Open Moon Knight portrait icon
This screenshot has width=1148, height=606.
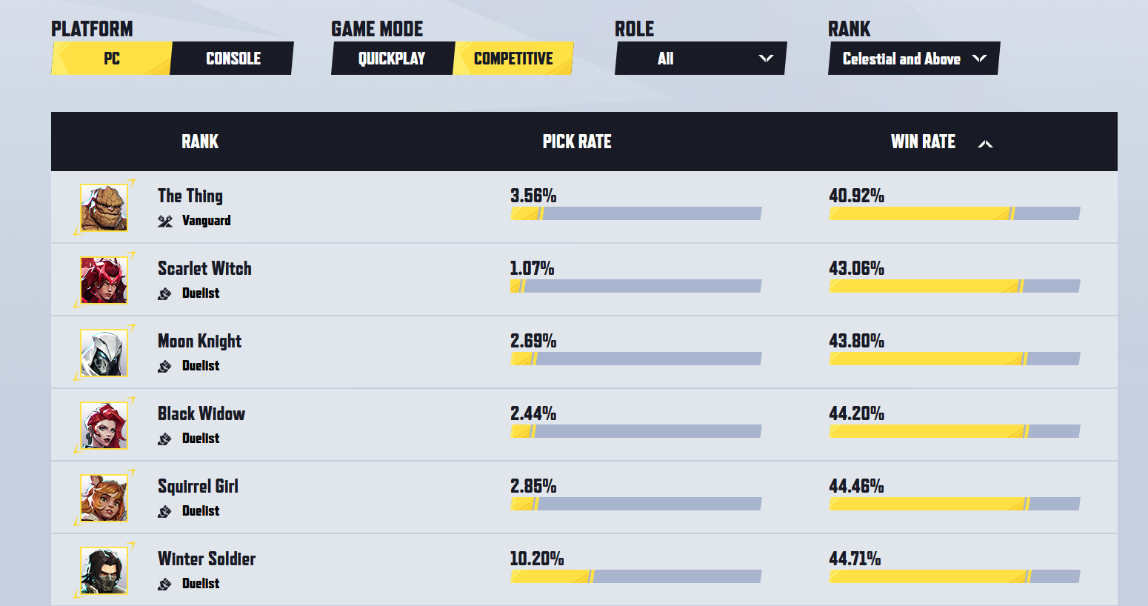(x=104, y=353)
